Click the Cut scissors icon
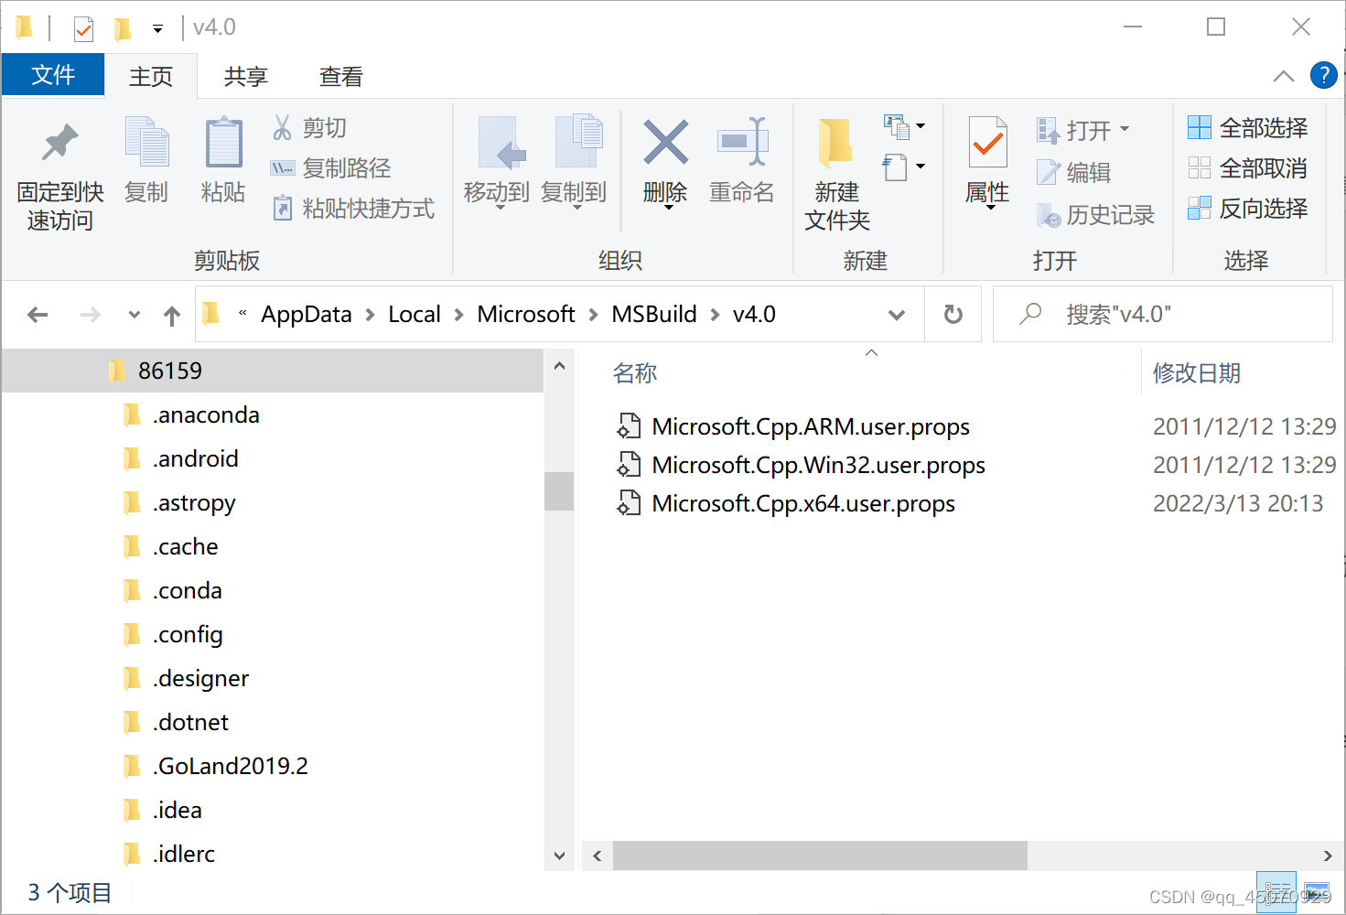The image size is (1346, 915). coord(283,127)
